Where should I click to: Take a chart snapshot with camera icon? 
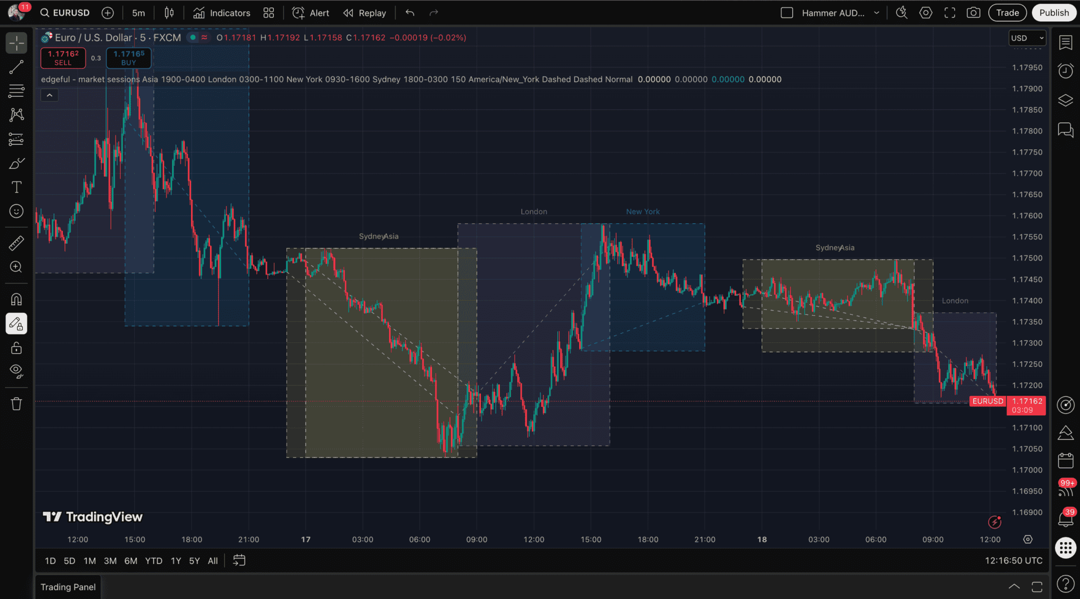coord(973,13)
